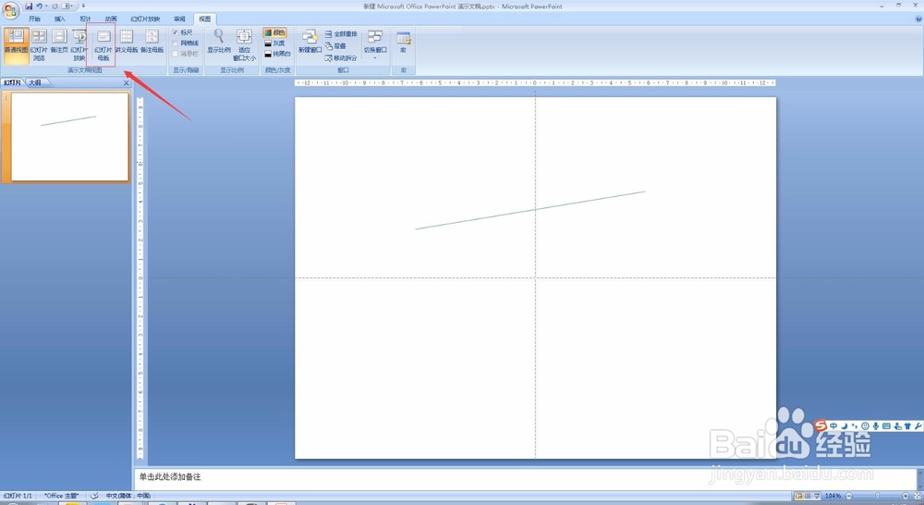The height and width of the screenshot is (505, 924).
Task: Click fit slide to window status icon
Action: pyautogui.click(x=917, y=496)
